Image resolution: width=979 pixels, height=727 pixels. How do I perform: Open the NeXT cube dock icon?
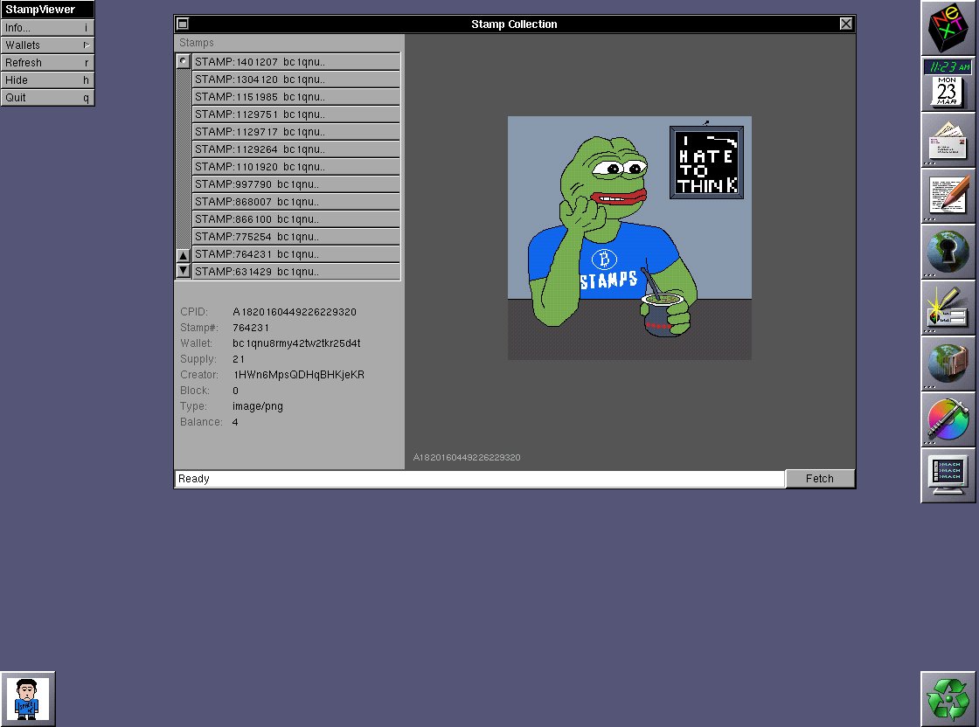click(948, 28)
